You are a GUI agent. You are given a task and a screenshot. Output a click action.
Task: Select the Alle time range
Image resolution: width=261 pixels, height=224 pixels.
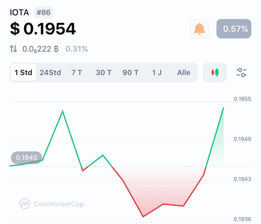click(x=184, y=72)
